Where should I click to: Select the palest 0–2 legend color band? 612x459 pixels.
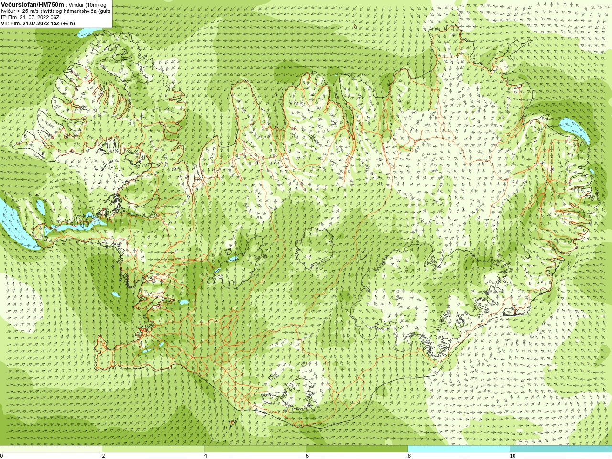pos(51,449)
